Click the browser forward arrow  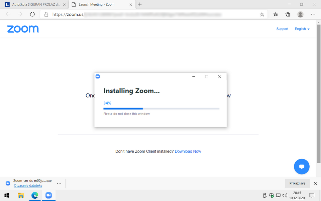point(20,14)
